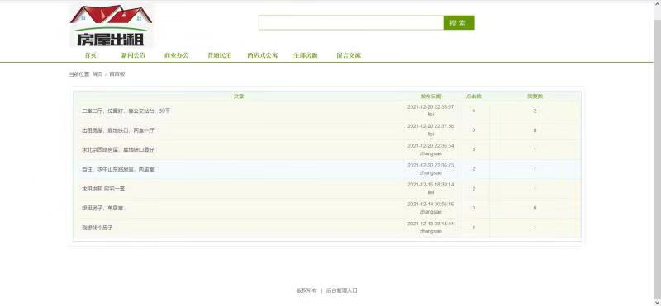Open the 后台管理入口 footer link

[341, 290]
